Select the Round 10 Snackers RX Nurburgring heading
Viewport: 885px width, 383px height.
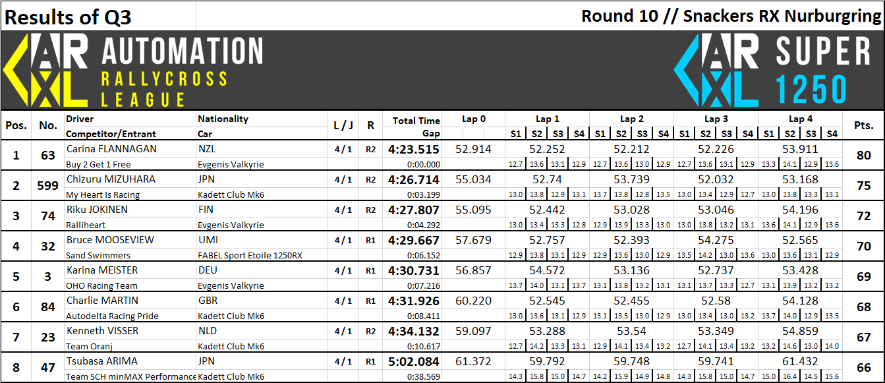point(731,16)
